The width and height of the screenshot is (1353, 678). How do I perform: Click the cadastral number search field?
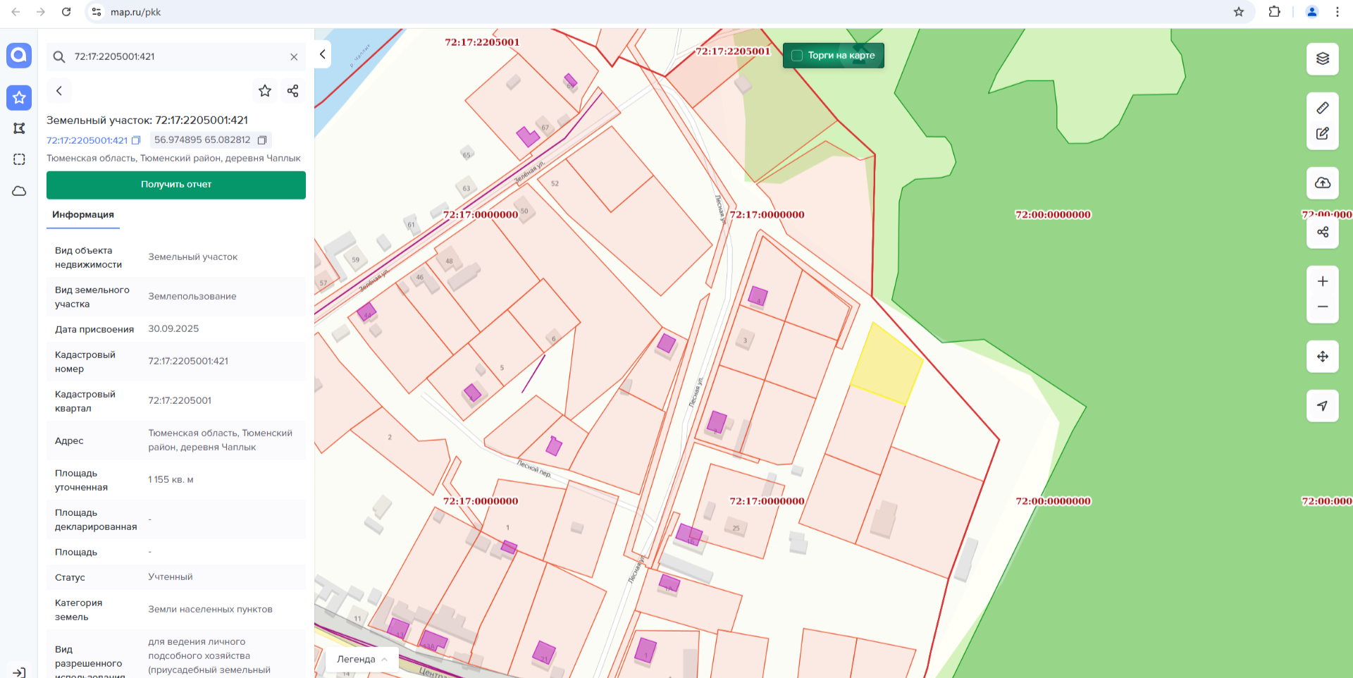pos(176,57)
